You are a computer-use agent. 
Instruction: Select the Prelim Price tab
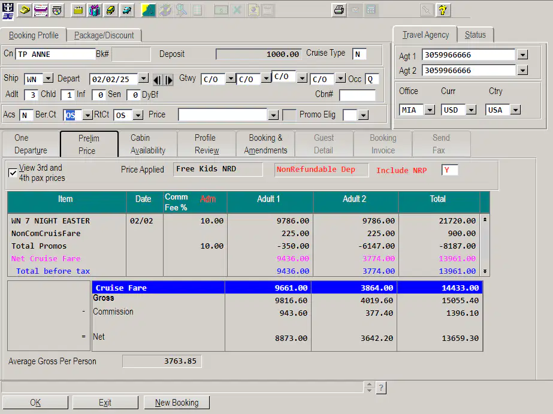(x=89, y=144)
